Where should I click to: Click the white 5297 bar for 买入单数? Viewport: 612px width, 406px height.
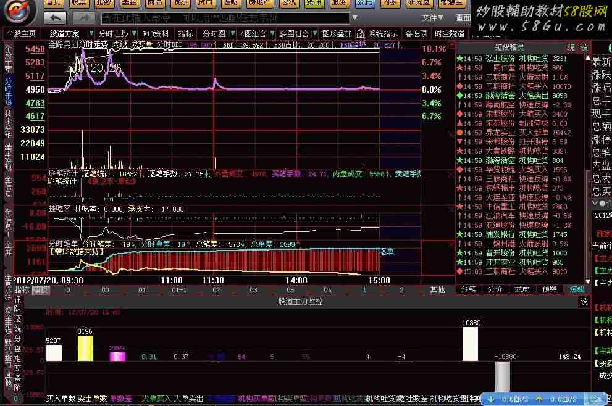click(x=54, y=353)
